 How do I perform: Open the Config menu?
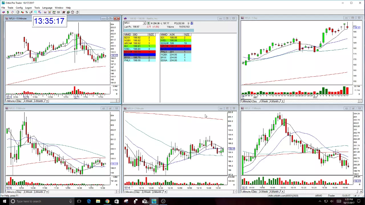[19, 8]
